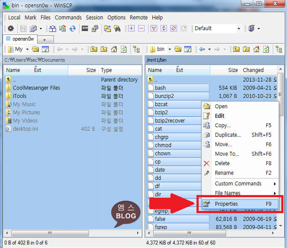Click the queue processing toolbar icon
The image size is (287, 248).
pos(252,29)
